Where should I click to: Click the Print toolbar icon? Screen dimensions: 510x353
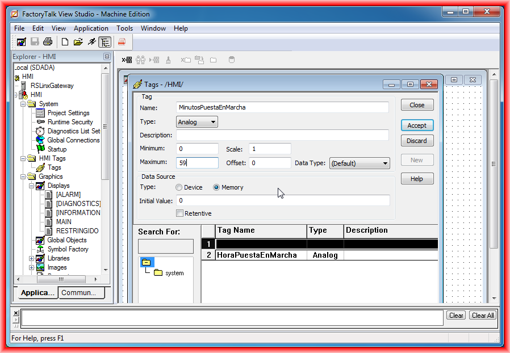coord(48,42)
